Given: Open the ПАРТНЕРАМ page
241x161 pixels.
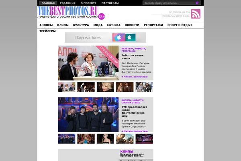Looking at the screenshot, I should (110, 3).
